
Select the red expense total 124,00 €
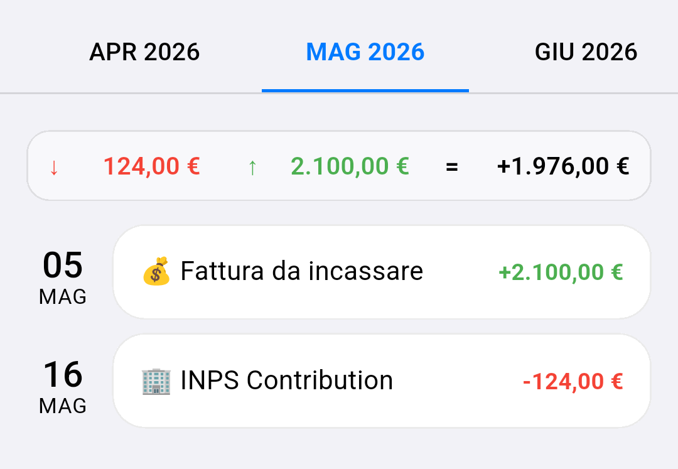(x=151, y=166)
